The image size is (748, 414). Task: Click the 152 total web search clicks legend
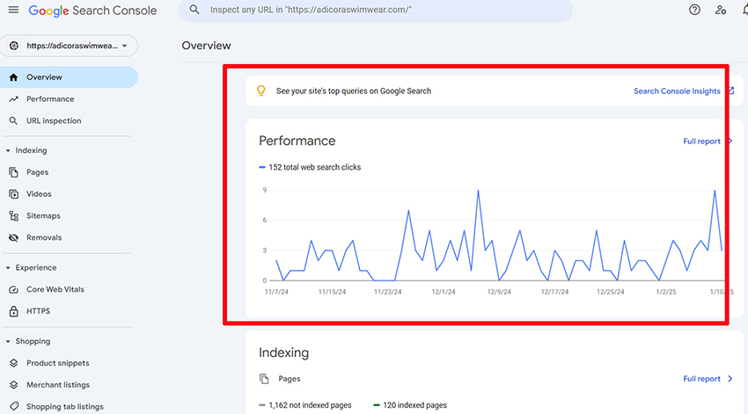tap(310, 167)
